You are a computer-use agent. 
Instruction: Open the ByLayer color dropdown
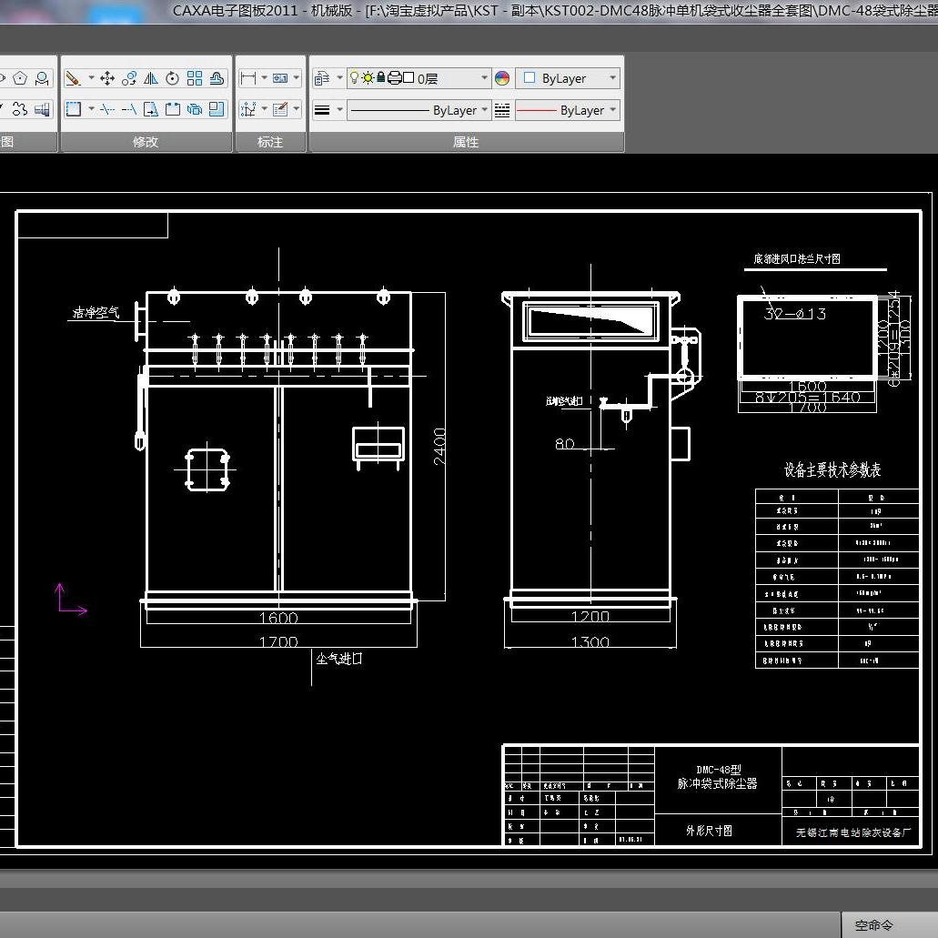[612, 78]
